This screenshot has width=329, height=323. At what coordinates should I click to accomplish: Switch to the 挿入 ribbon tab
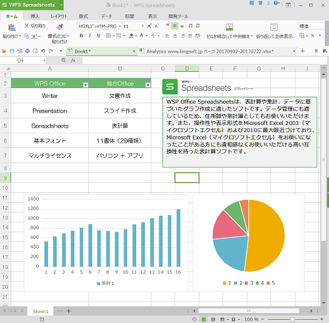coord(35,16)
